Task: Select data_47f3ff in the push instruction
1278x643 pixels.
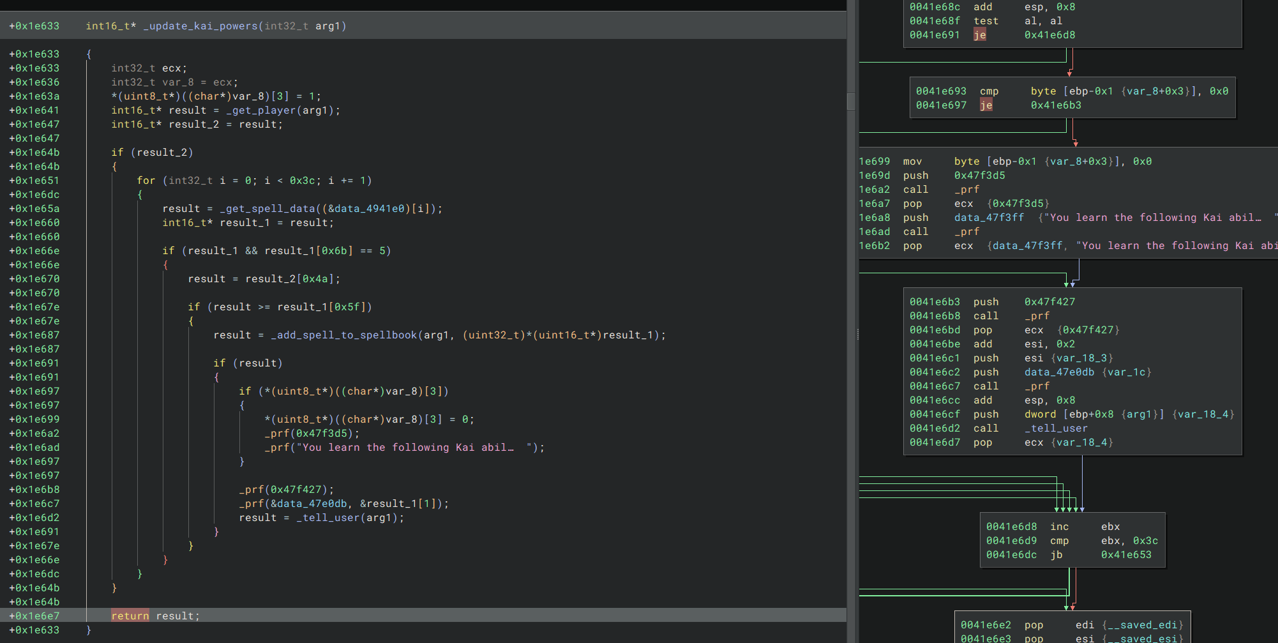Action: point(989,218)
